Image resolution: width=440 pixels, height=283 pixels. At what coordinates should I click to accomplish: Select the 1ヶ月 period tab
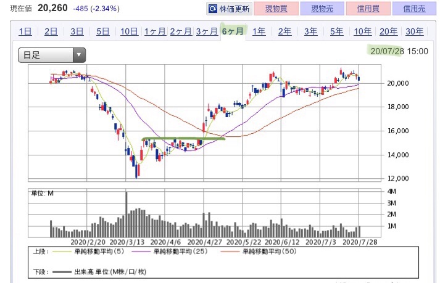click(x=155, y=31)
